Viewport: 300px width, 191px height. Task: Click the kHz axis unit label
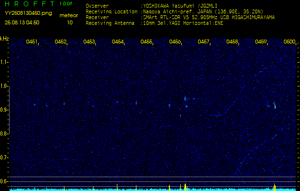point(4,39)
